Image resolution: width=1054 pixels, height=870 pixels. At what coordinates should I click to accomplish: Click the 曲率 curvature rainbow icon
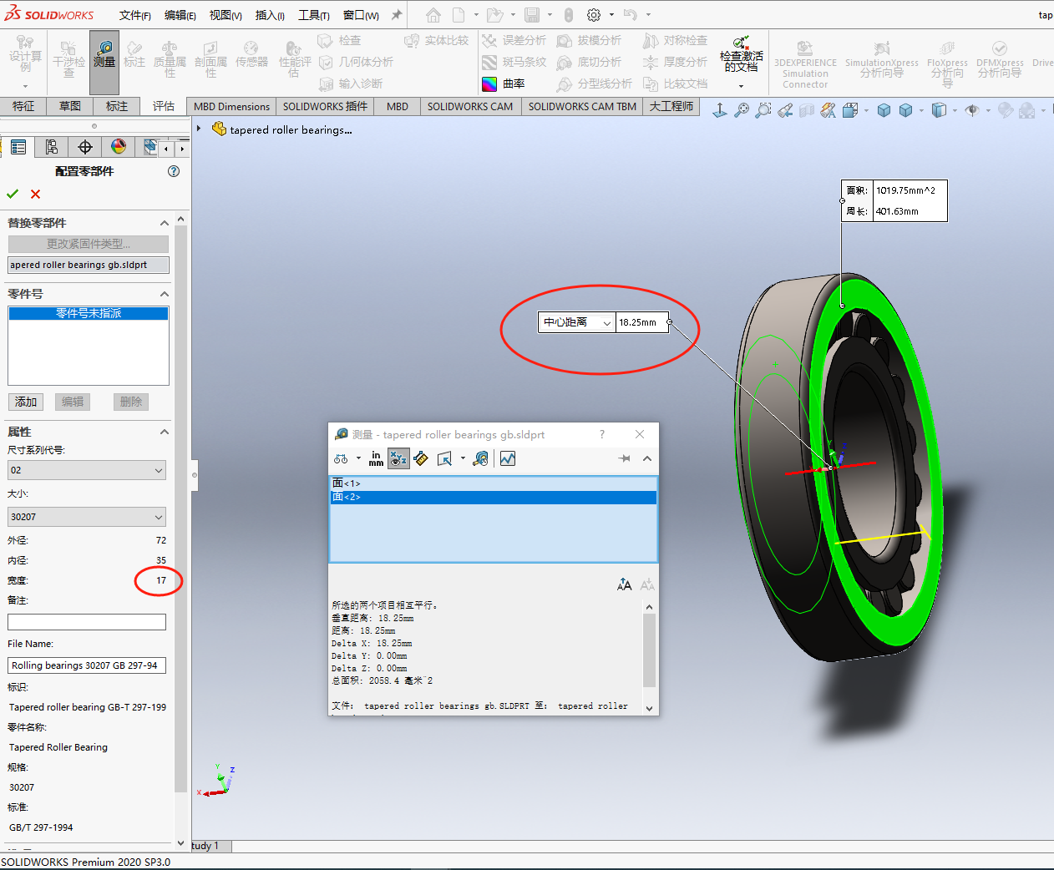pyautogui.click(x=490, y=83)
